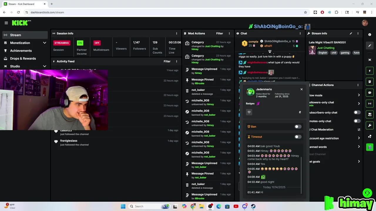
Task: Expand the Studio sidebar section
Action: coord(25,66)
